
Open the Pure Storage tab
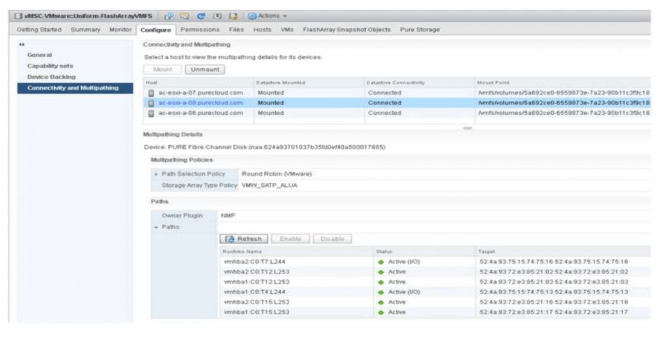point(420,30)
